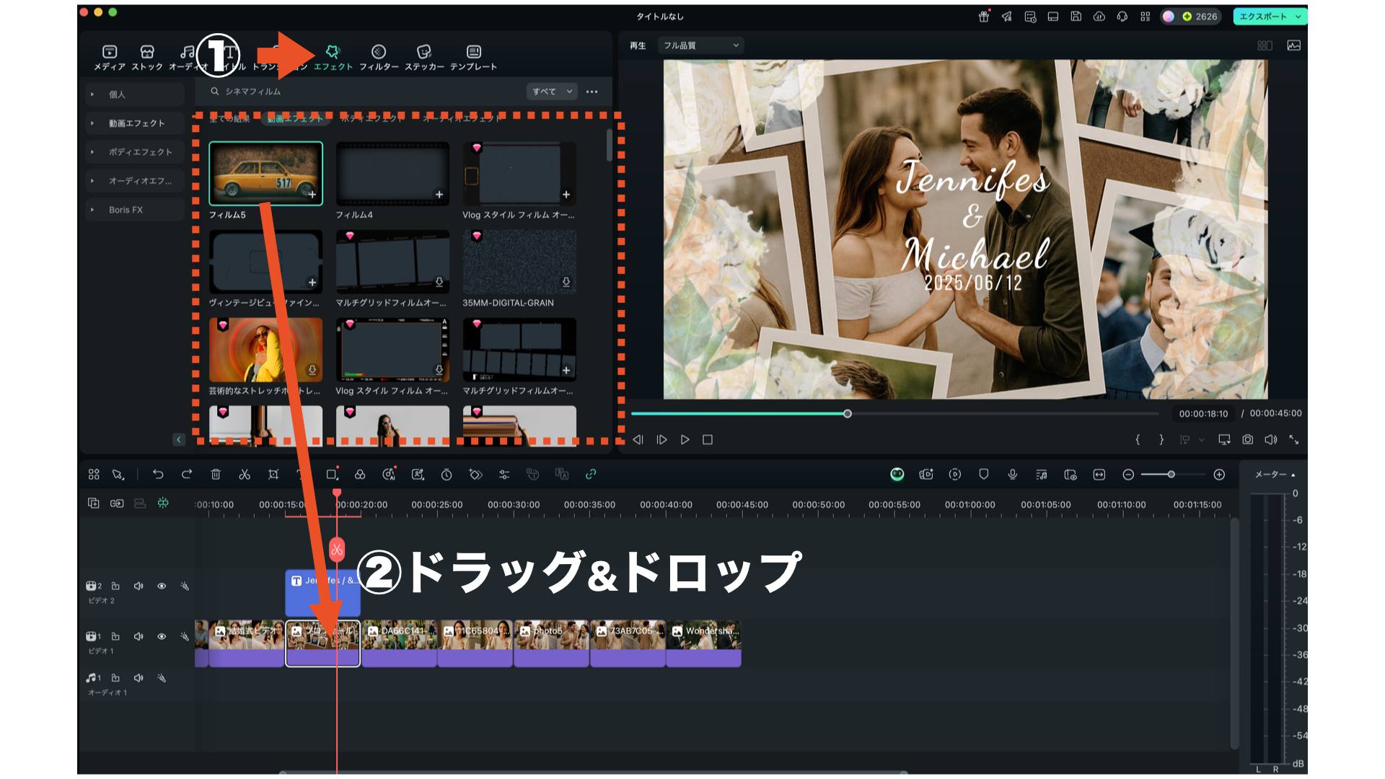The width and height of the screenshot is (1385, 779).
Task: Open the three-dot more options menu
Action: click(x=592, y=92)
